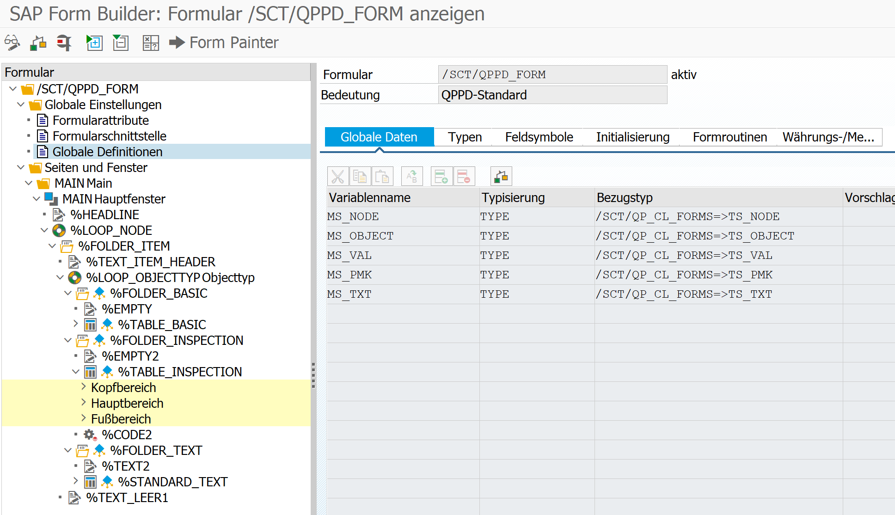The height and width of the screenshot is (515, 895).
Task: Click the gear icon of %CODE2 node
Action: coord(90,435)
